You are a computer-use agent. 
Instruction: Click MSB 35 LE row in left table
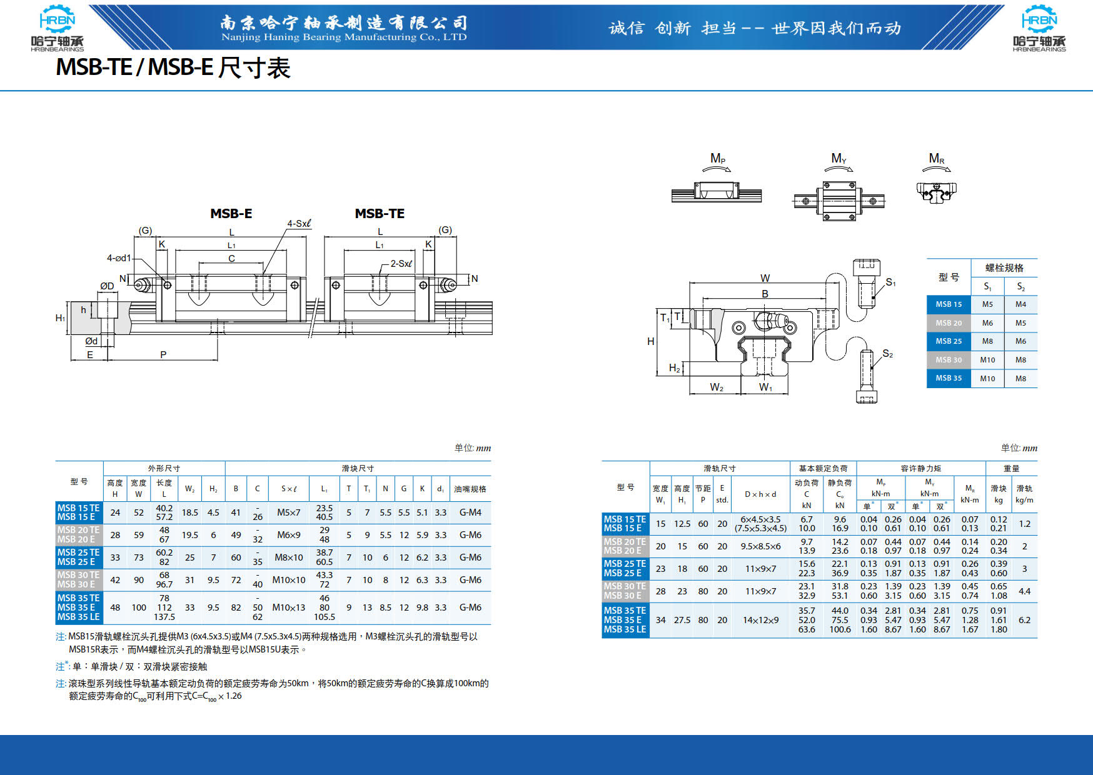click(x=79, y=617)
